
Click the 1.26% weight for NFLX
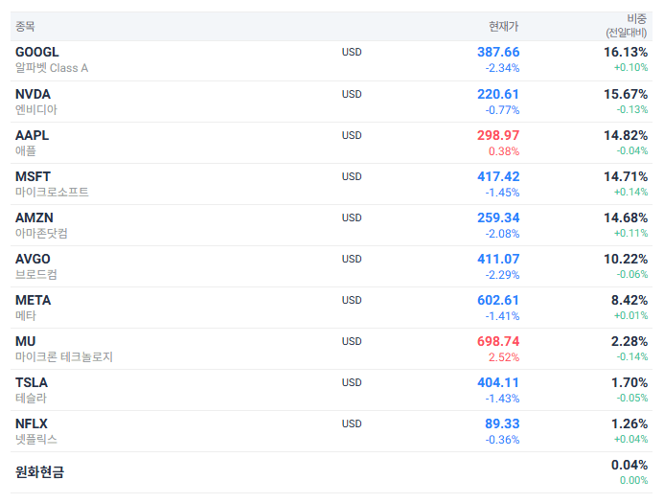point(630,423)
